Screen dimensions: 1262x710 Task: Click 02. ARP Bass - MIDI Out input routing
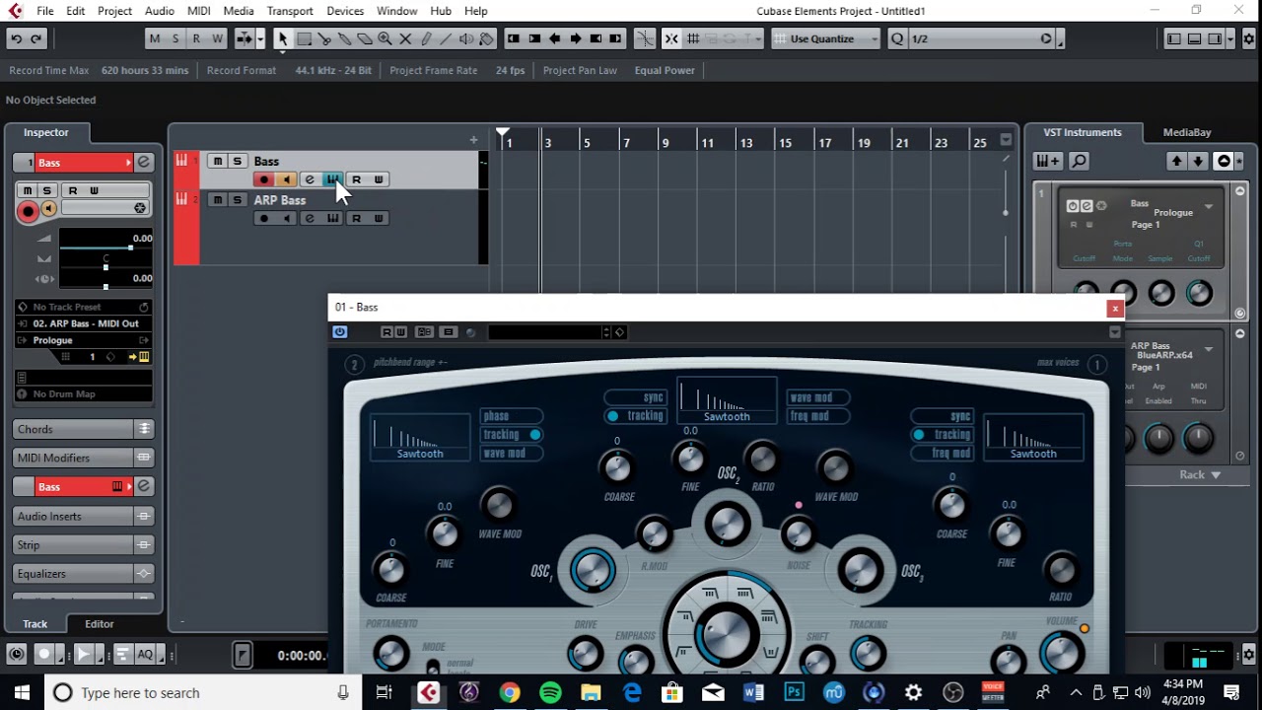pyautogui.click(x=83, y=323)
